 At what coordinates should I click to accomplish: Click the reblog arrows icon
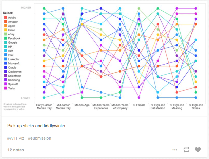[186, 150]
